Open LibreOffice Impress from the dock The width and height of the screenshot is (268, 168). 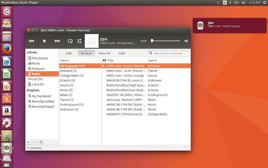[x=7, y=86]
